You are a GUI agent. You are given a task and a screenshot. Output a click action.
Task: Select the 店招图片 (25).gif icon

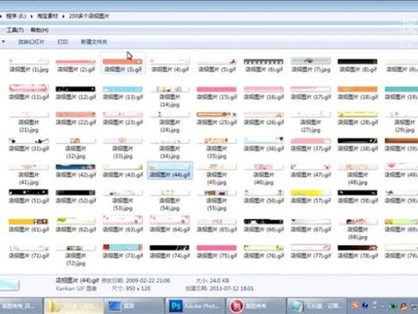(x=216, y=115)
